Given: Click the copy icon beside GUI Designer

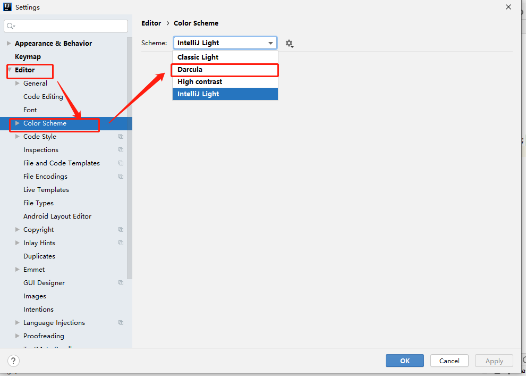Looking at the screenshot, I should pos(121,283).
